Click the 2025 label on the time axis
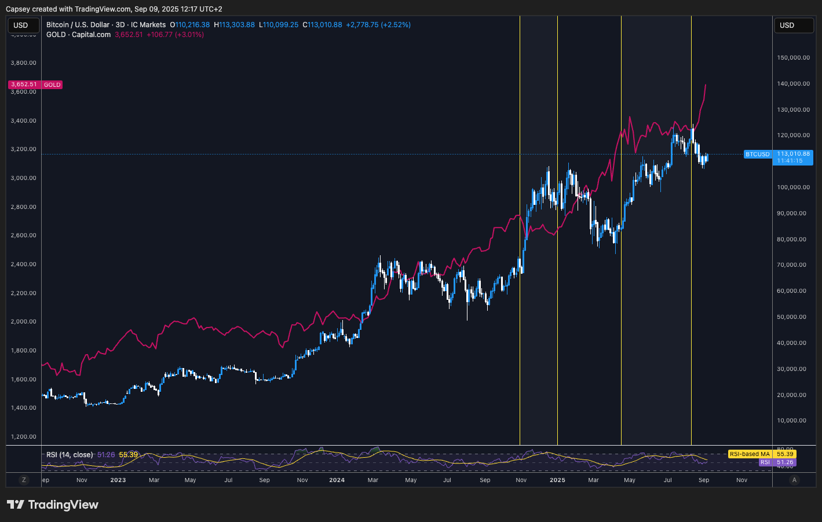This screenshot has width=822, height=522. [557, 480]
